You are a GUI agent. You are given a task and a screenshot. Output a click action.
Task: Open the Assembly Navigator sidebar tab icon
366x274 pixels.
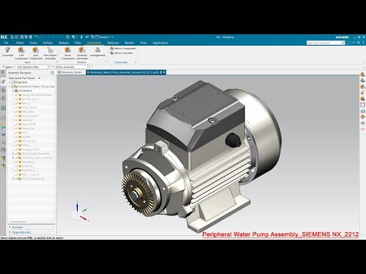coord(3,81)
